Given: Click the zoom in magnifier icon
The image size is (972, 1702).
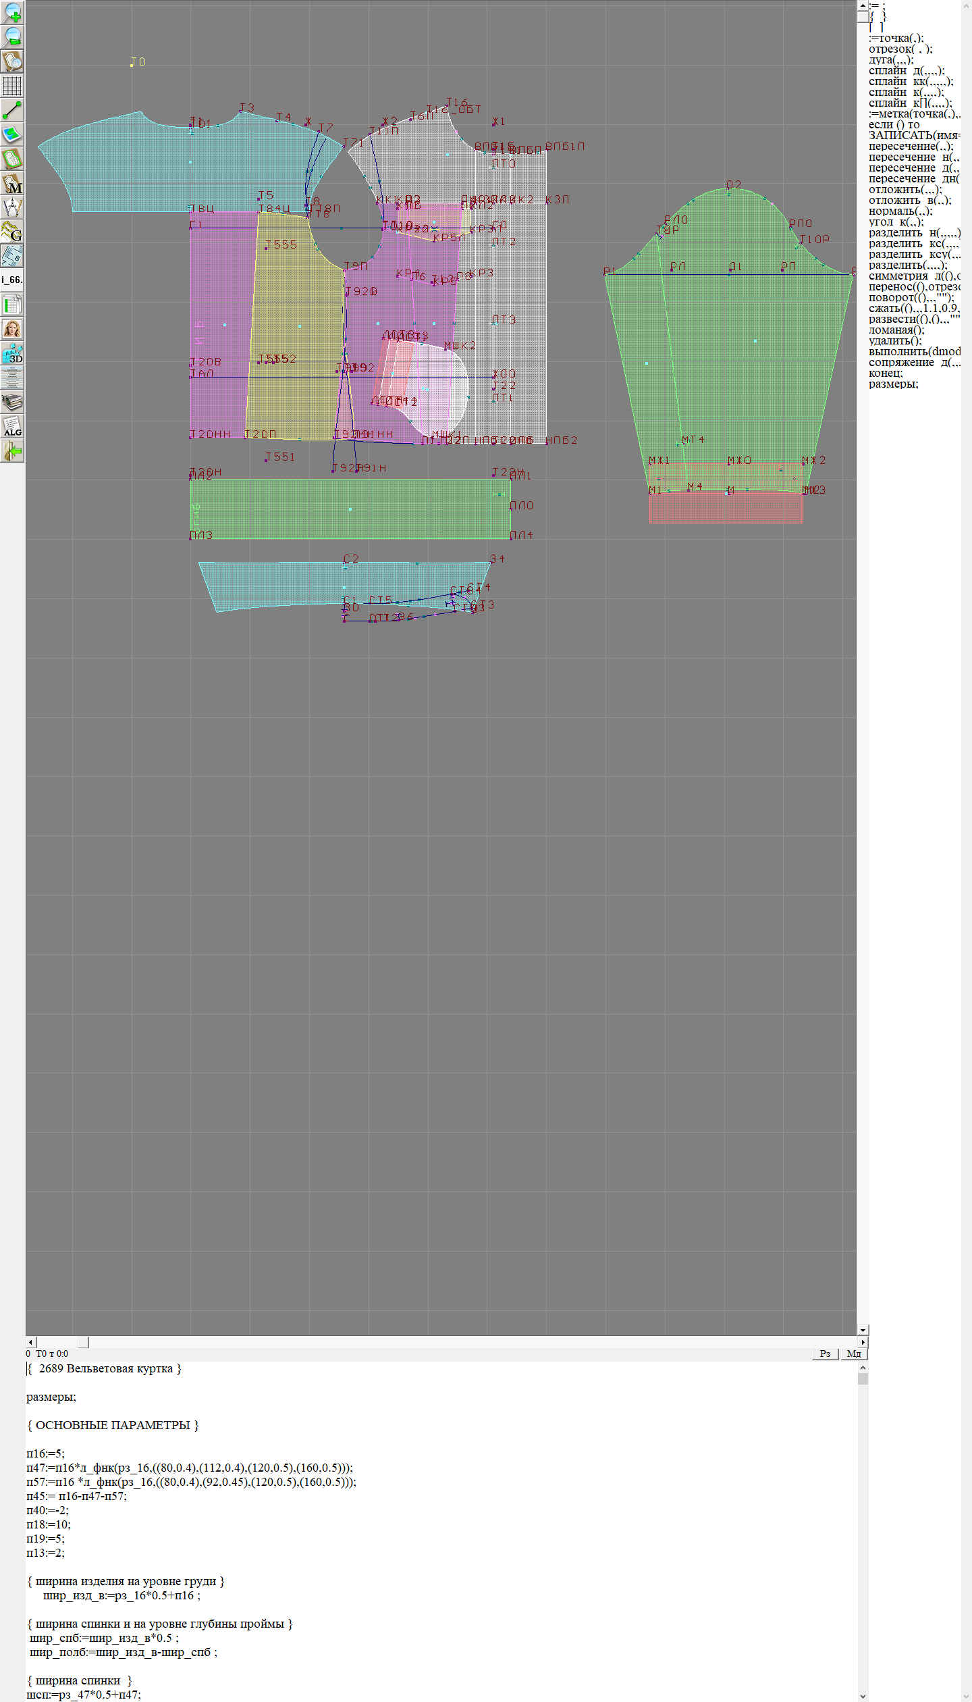Looking at the screenshot, I should tap(12, 12).
